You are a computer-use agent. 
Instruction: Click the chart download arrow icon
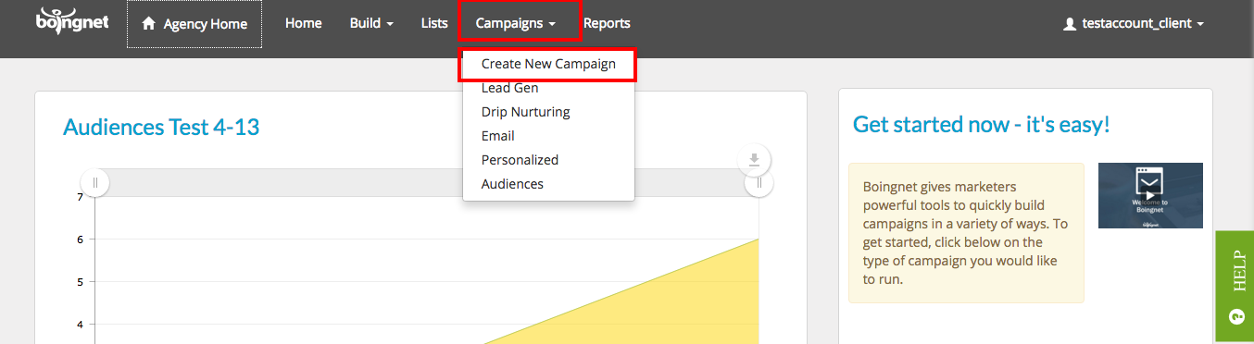pos(754,160)
